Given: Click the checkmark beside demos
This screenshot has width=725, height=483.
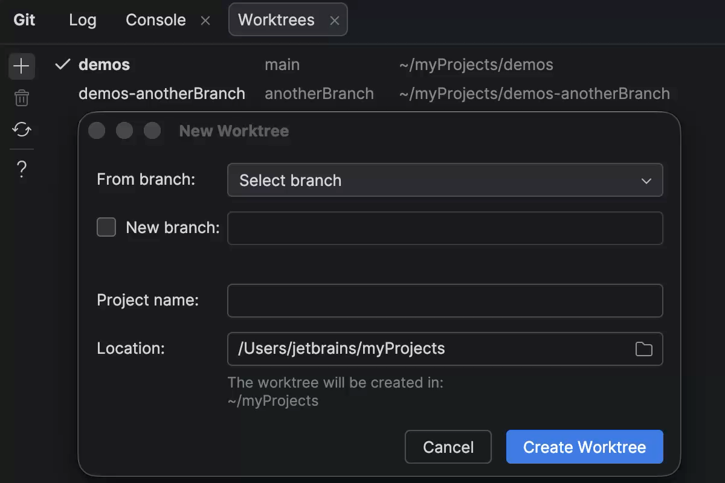Looking at the screenshot, I should click(x=62, y=64).
